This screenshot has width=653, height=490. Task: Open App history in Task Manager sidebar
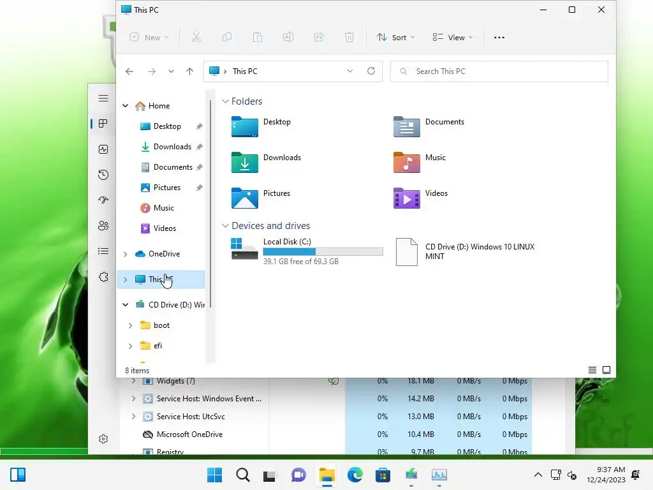103,175
